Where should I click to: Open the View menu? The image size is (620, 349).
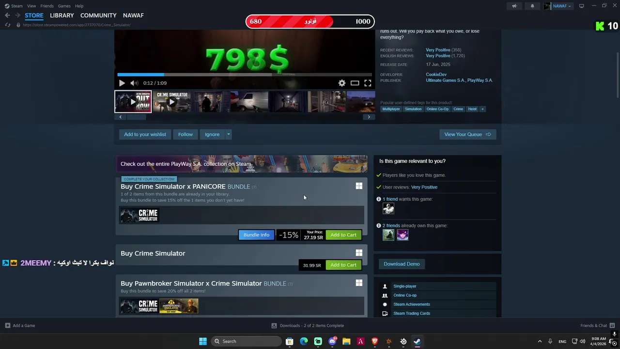pyautogui.click(x=31, y=6)
